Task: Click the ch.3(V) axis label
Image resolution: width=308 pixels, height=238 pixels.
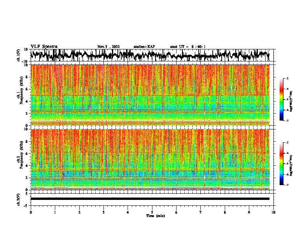Action: tap(18, 199)
